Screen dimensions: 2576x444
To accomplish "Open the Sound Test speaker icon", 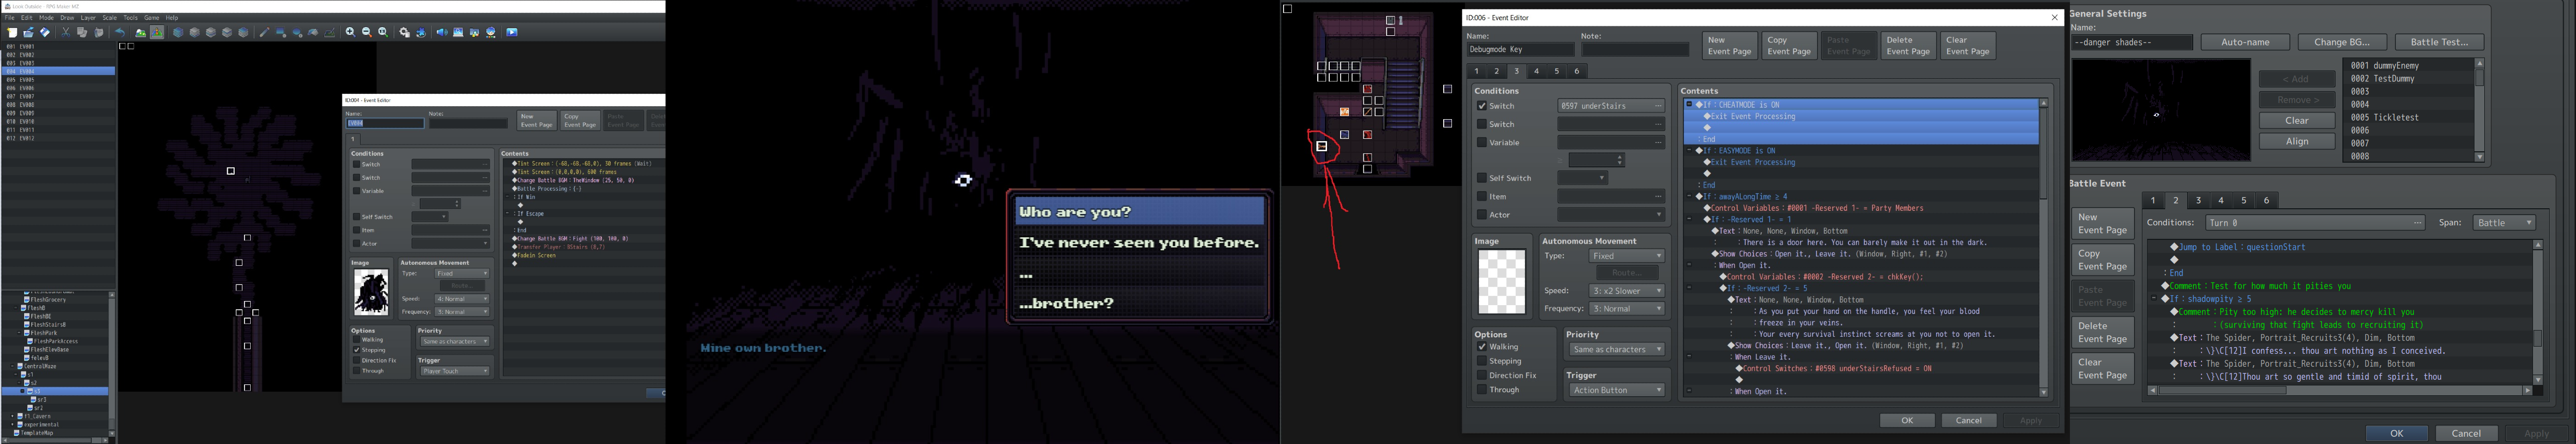I will (442, 32).
